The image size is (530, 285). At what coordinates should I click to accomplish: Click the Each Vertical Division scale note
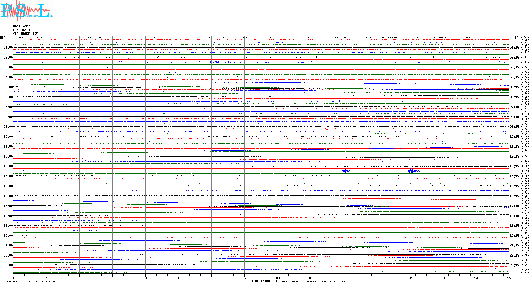(x=33, y=281)
